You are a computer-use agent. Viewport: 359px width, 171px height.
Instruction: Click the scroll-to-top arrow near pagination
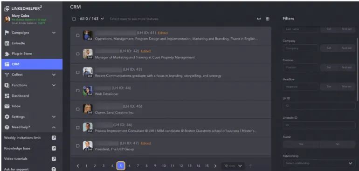pos(250,166)
